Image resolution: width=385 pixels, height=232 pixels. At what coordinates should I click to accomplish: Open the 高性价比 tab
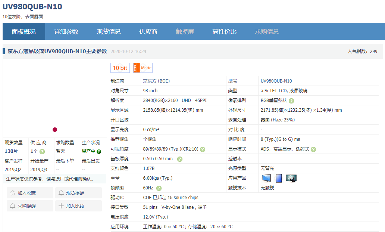tap(224, 32)
